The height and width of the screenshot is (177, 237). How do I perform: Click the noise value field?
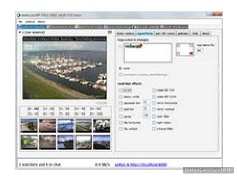click(146, 115)
